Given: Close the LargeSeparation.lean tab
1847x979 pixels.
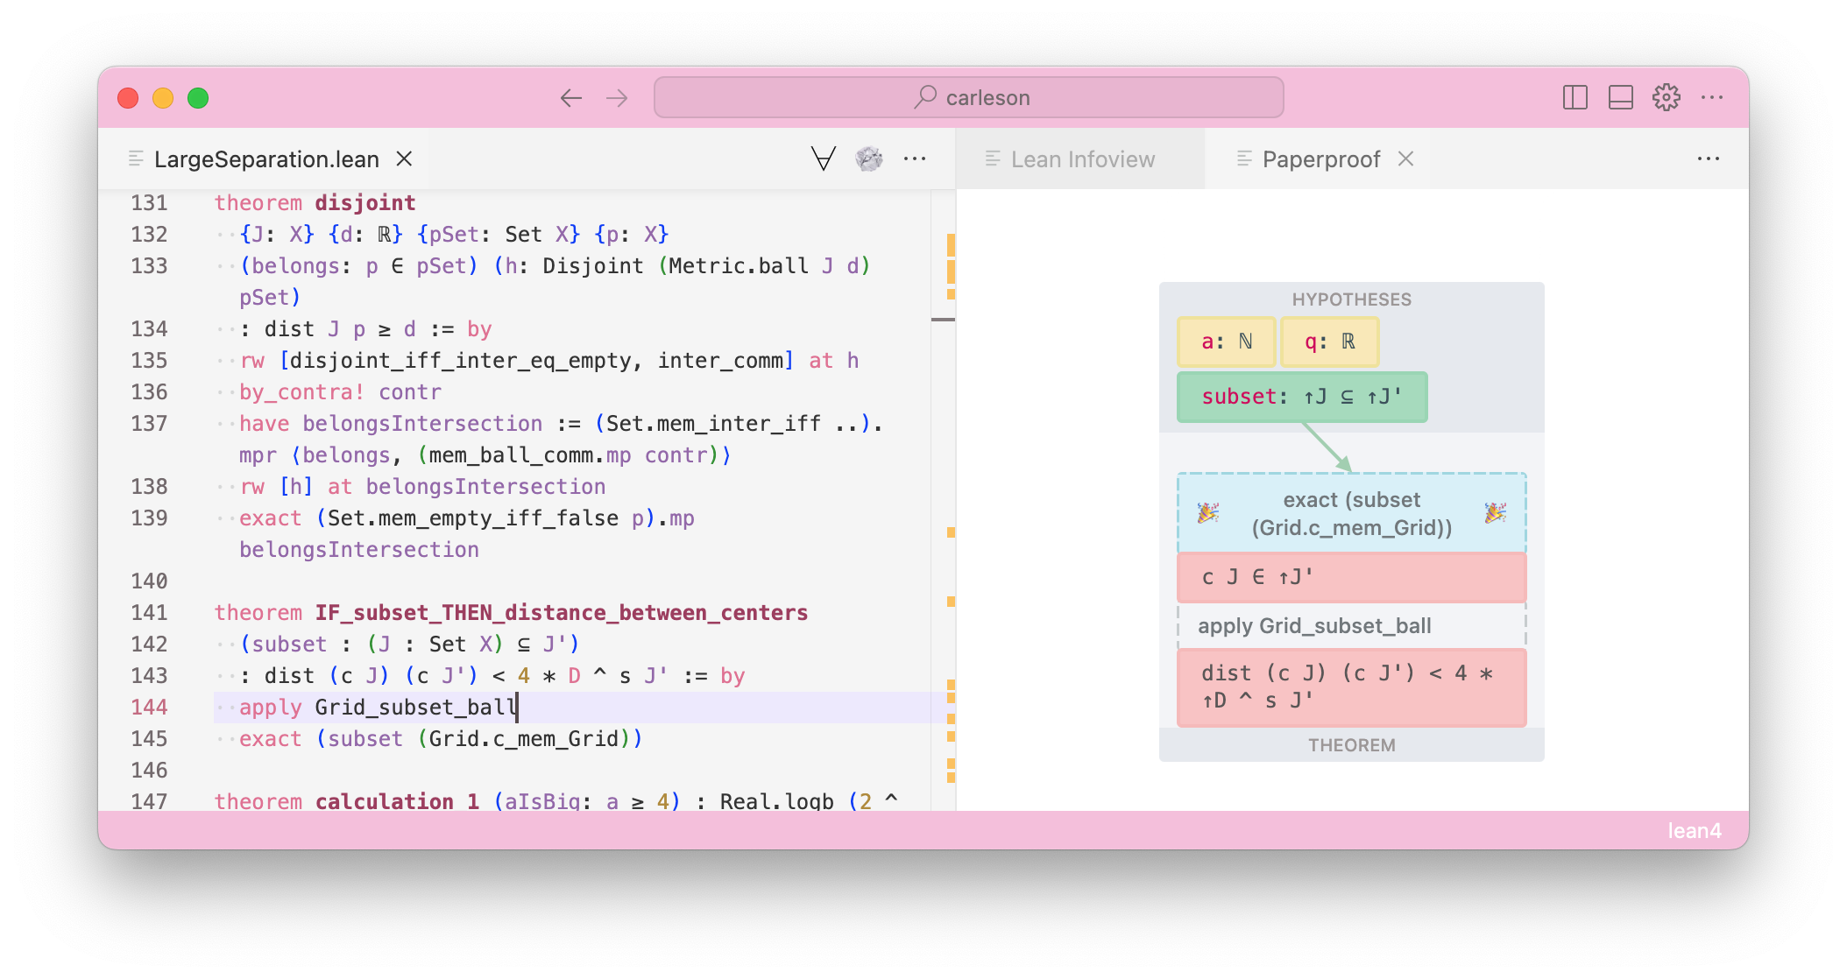Looking at the screenshot, I should 404,158.
